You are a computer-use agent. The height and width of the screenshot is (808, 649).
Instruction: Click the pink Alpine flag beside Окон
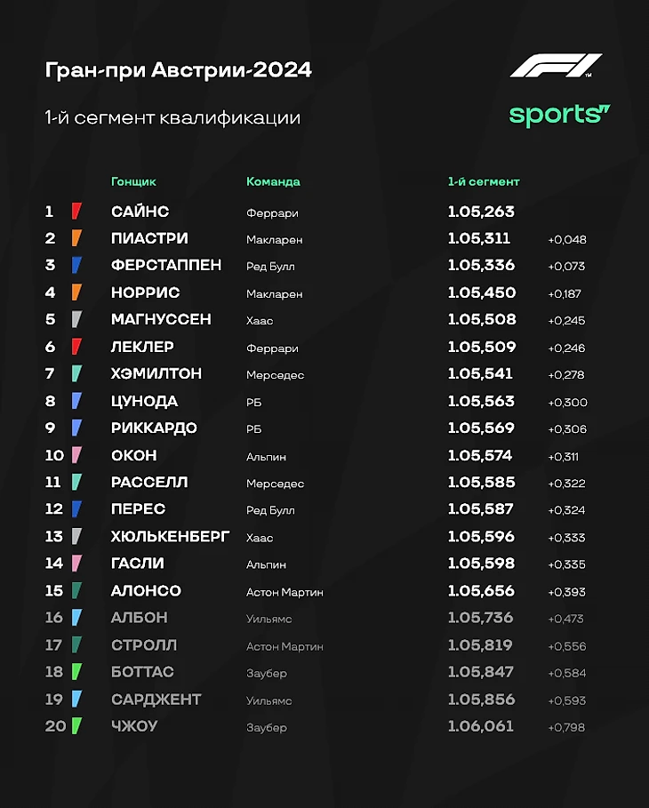click(76, 455)
